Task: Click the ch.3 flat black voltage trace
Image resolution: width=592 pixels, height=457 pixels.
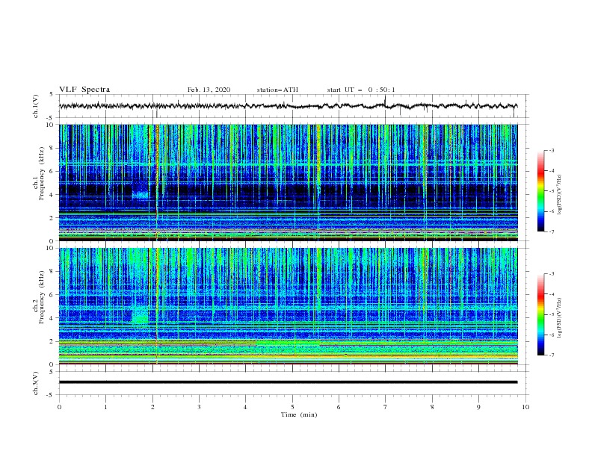Action: (x=288, y=382)
